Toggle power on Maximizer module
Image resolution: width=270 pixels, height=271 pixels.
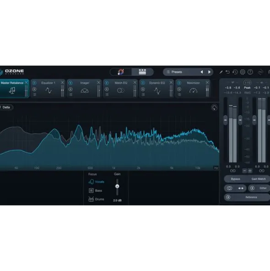pos(179,83)
